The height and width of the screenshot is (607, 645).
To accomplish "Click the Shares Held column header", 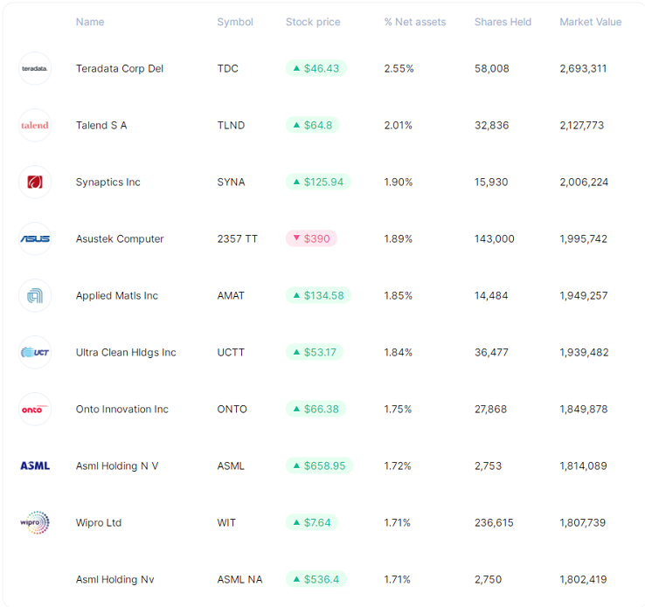I will pos(503,22).
